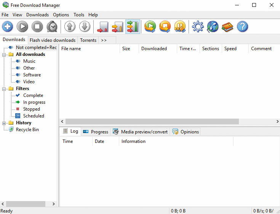This screenshot has height=214, width=280.
Task: Click download list scrollbar right arrow
Action: 277,122
